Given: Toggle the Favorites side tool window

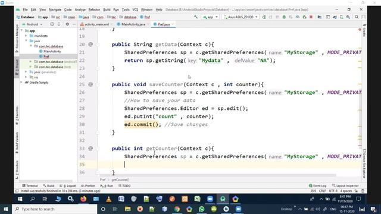Looking at the screenshot, I should tap(17, 115).
